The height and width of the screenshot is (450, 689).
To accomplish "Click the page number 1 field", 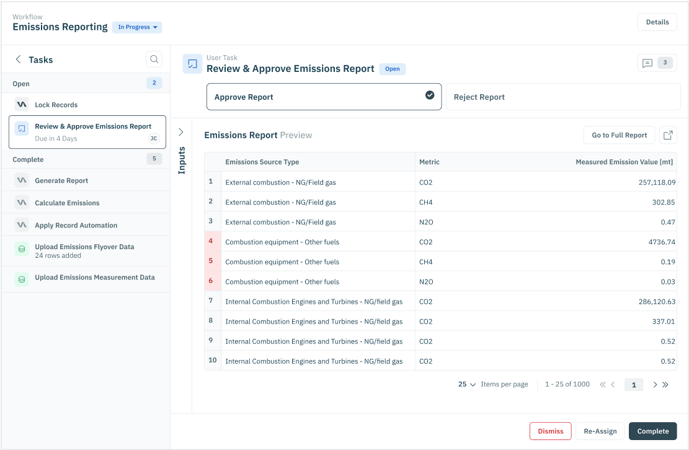I will click(x=634, y=384).
